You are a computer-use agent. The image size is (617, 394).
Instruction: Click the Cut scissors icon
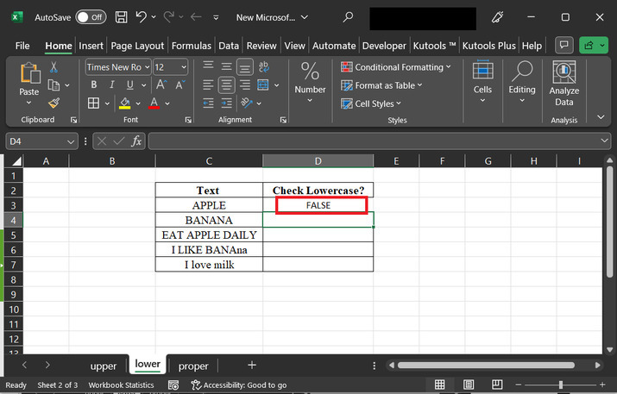pyautogui.click(x=54, y=67)
